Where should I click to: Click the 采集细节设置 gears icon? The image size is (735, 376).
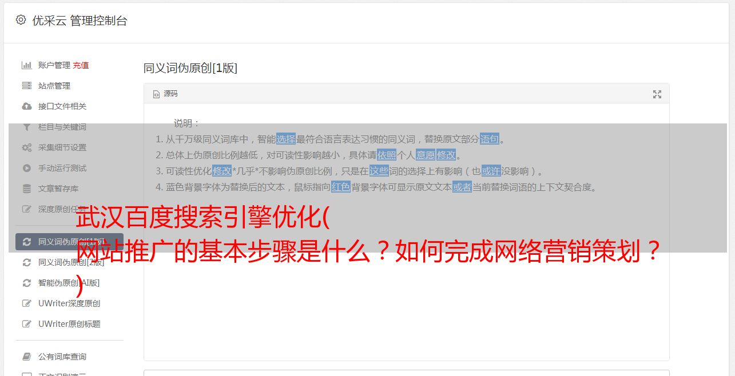[26, 147]
